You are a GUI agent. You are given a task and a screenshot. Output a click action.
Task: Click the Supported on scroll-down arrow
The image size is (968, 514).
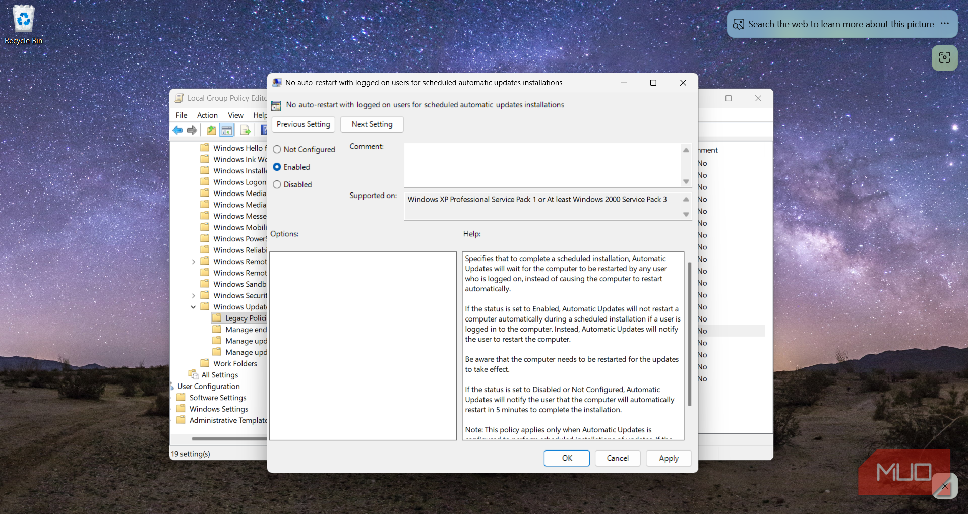pyautogui.click(x=686, y=214)
